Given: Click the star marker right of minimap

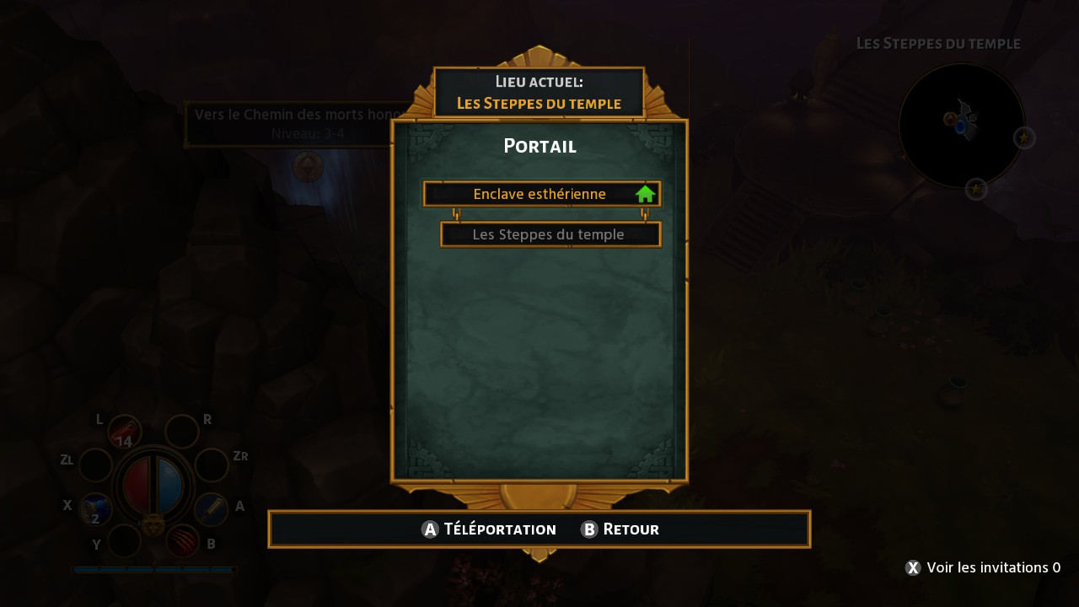Looking at the screenshot, I should coord(1023,137).
